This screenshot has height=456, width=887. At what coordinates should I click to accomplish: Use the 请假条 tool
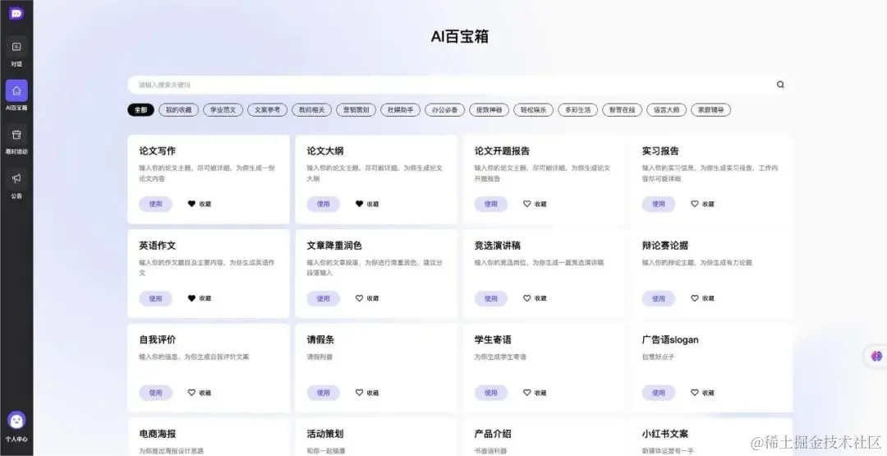323,393
